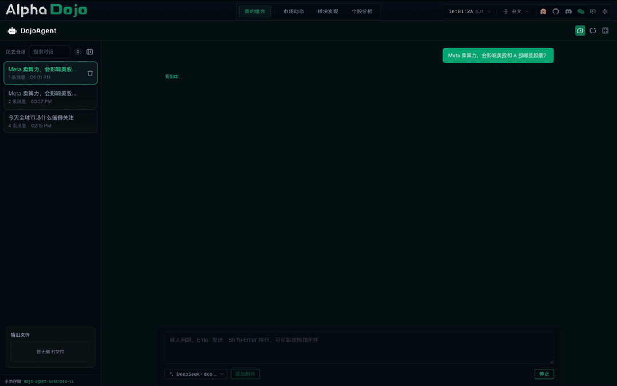Collapse the history sidebar panel
Image resolution: width=617 pixels, height=386 pixels.
tap(90, 52)
